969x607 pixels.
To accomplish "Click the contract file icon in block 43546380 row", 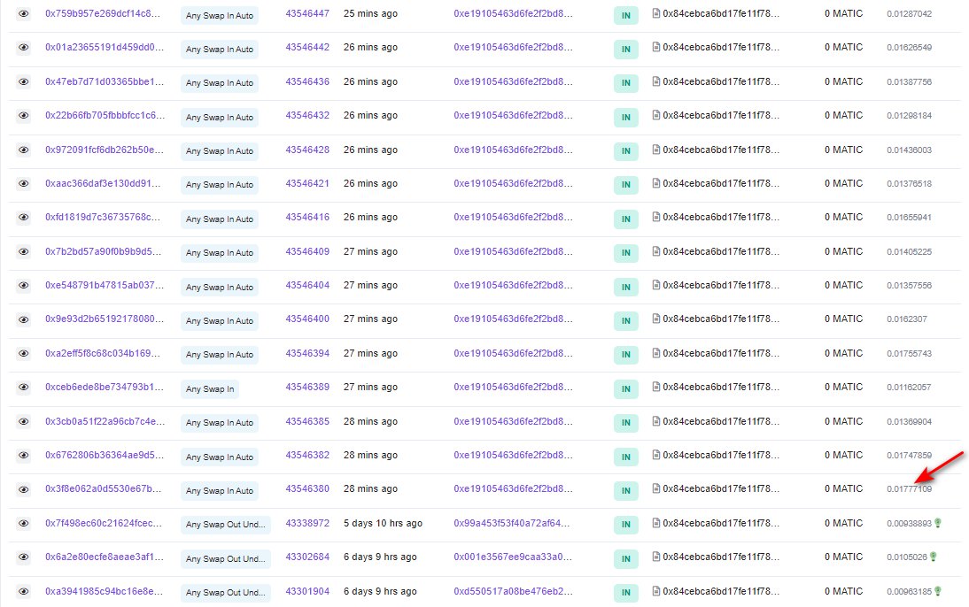I will (656, 489).
